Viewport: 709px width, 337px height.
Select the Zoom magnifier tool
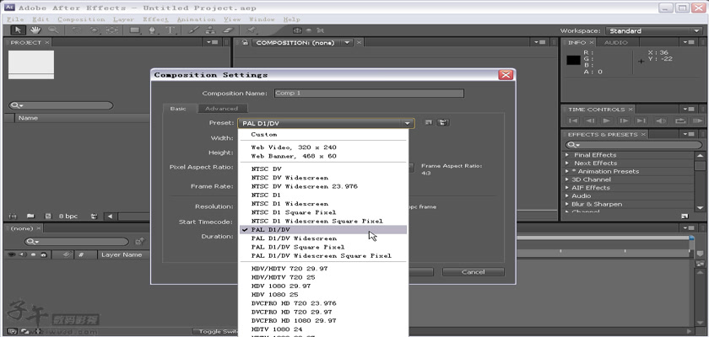(53, 30)
